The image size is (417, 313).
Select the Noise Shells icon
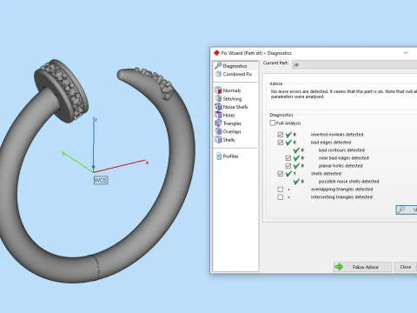click(218, 107)
